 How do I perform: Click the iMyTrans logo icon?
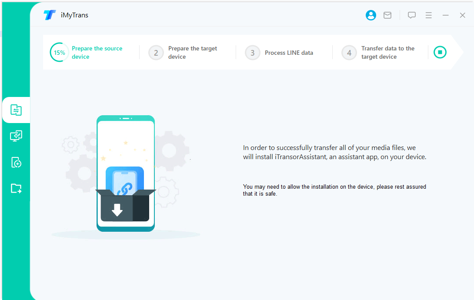tap(50, 15)
